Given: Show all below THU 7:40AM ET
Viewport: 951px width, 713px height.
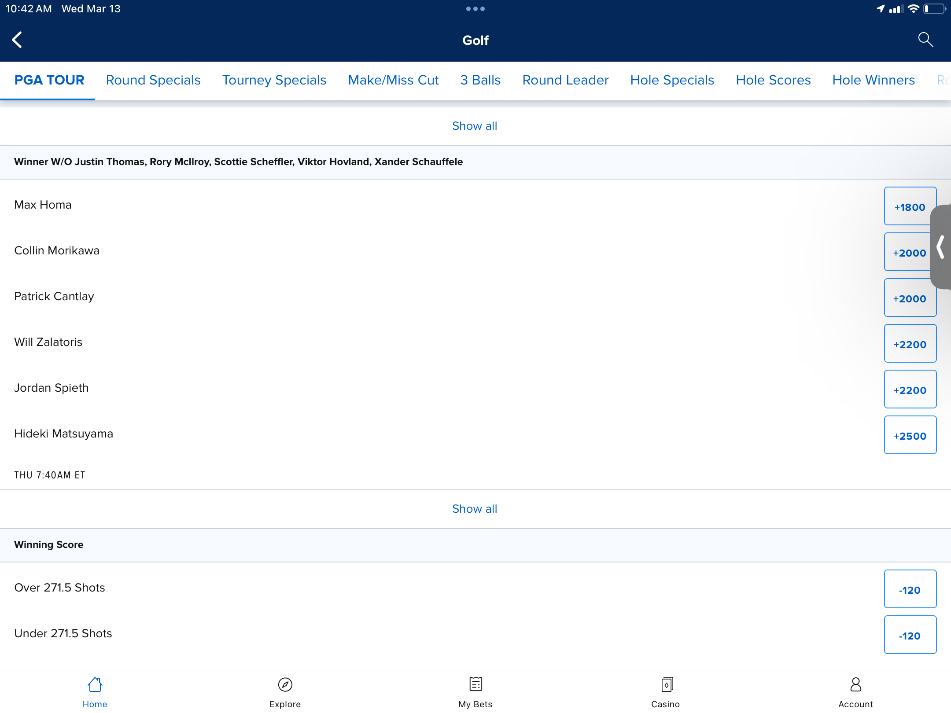Looking at the screenshot, I should [475, 509].
